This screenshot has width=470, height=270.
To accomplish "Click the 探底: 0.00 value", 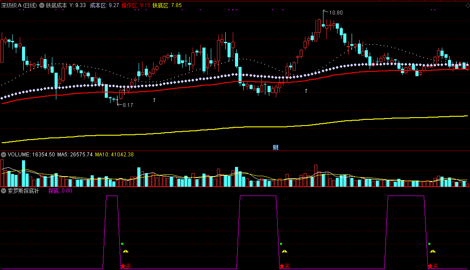I will click(60, 191).
